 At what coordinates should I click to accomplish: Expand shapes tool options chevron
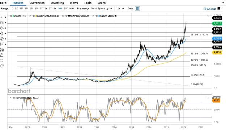[5, 28]
